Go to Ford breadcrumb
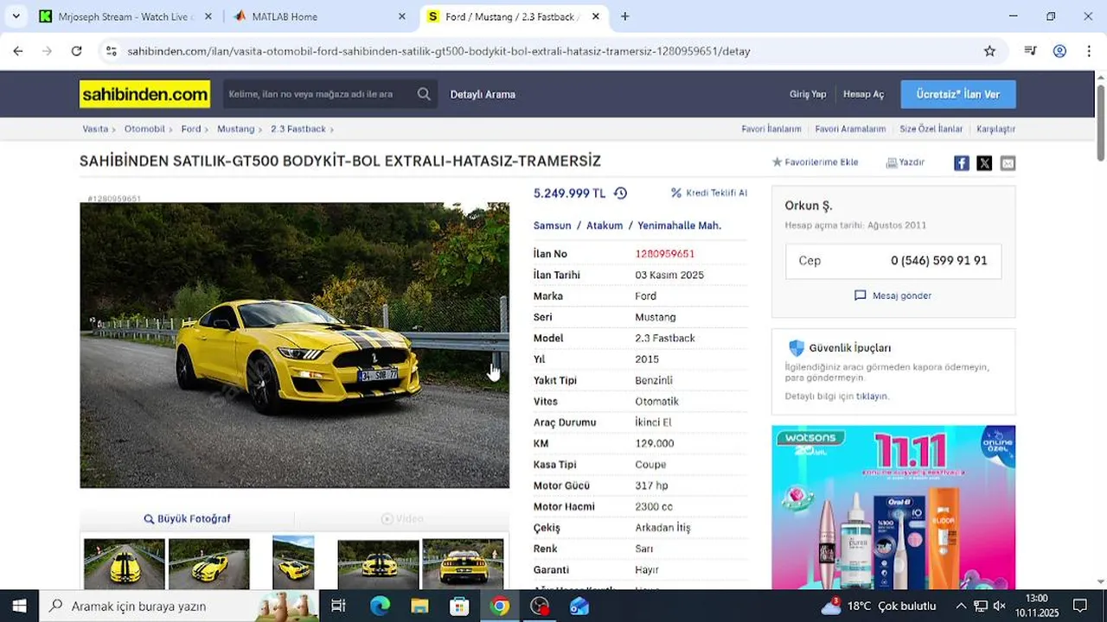This screenshot has width=1107, height=622. coord(191,129)
